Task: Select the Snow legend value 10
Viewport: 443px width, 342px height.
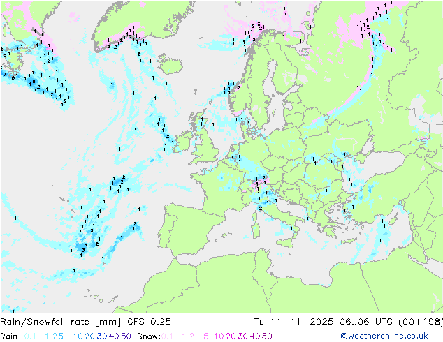Action: tap(219, 336)
